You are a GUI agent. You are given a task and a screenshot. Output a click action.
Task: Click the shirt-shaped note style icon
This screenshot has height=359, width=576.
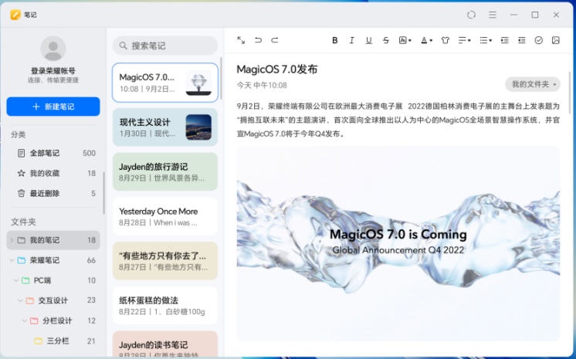pyautogui.click(x=446, y=40)
